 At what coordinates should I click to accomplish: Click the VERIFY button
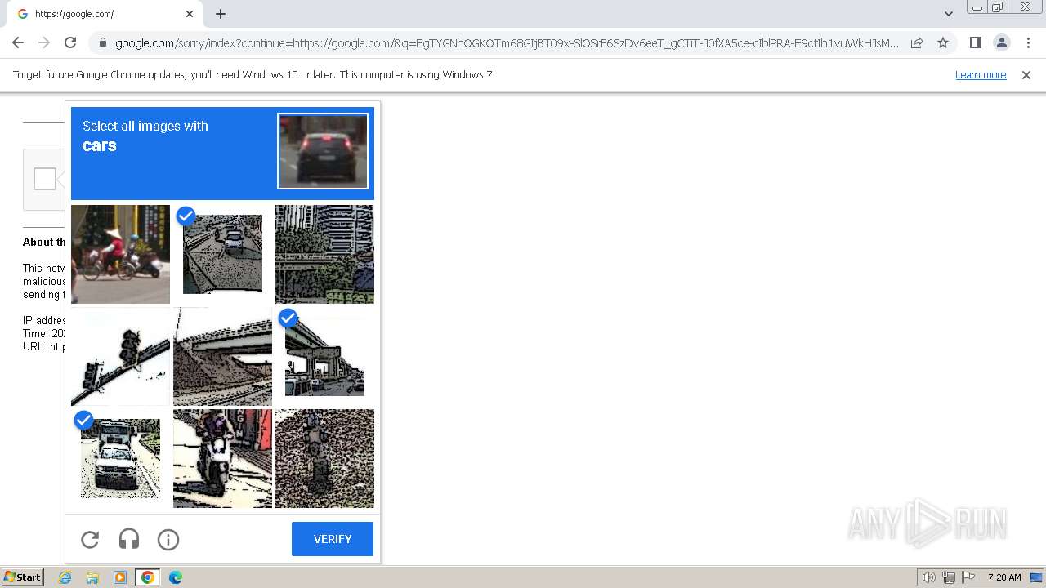pos(333,539)
